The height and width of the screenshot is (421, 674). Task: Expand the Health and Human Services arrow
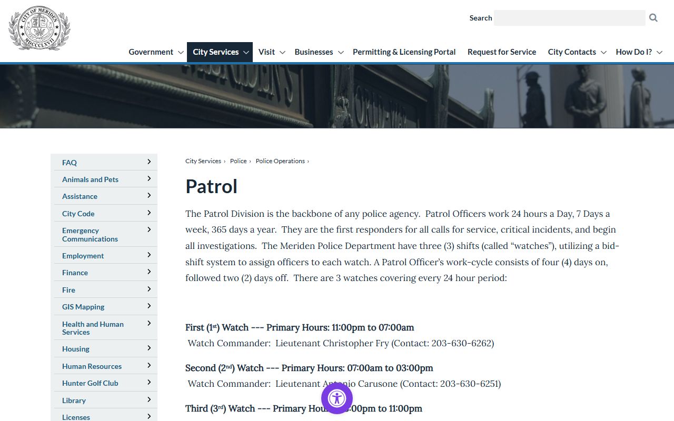pos(149,323)
